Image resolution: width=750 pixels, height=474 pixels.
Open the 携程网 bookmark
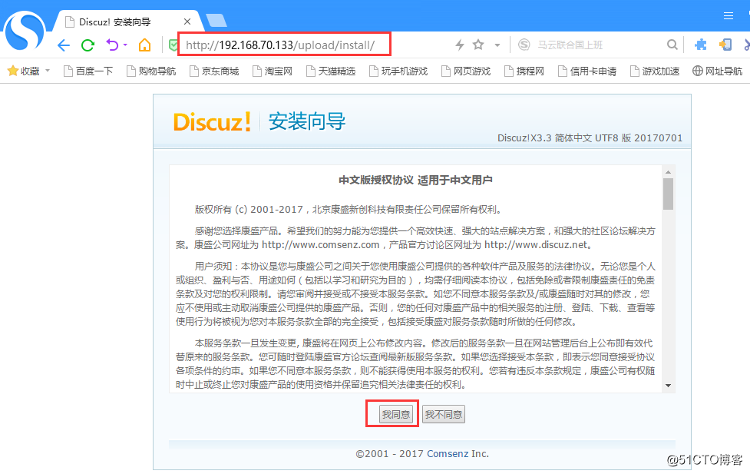pos(524,71)
